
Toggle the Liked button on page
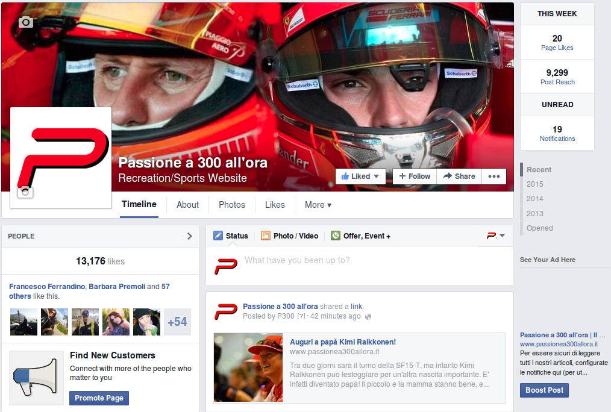point(360,176)
